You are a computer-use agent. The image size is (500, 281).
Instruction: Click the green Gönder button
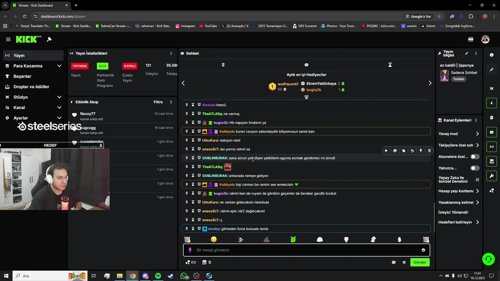point(420,262)
